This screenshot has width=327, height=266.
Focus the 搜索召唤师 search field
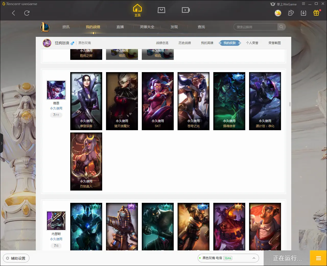coord(255,27)
